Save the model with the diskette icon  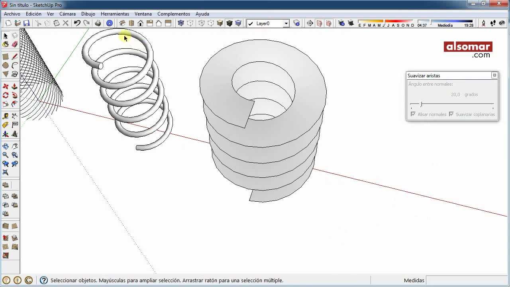[26, 24]
